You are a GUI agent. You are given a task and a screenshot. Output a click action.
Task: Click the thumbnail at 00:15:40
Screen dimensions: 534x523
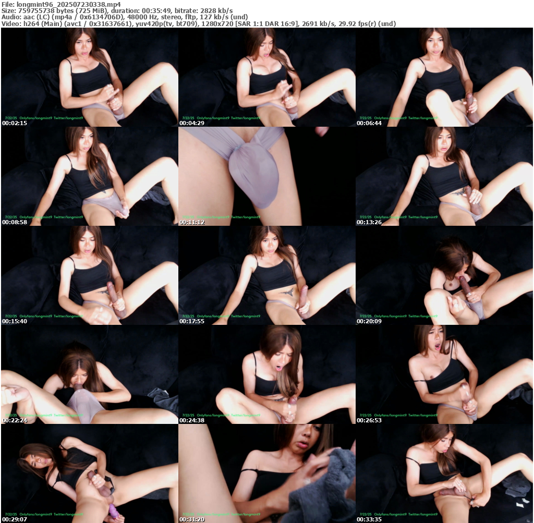pyautogui.click(x=89, y=275)
